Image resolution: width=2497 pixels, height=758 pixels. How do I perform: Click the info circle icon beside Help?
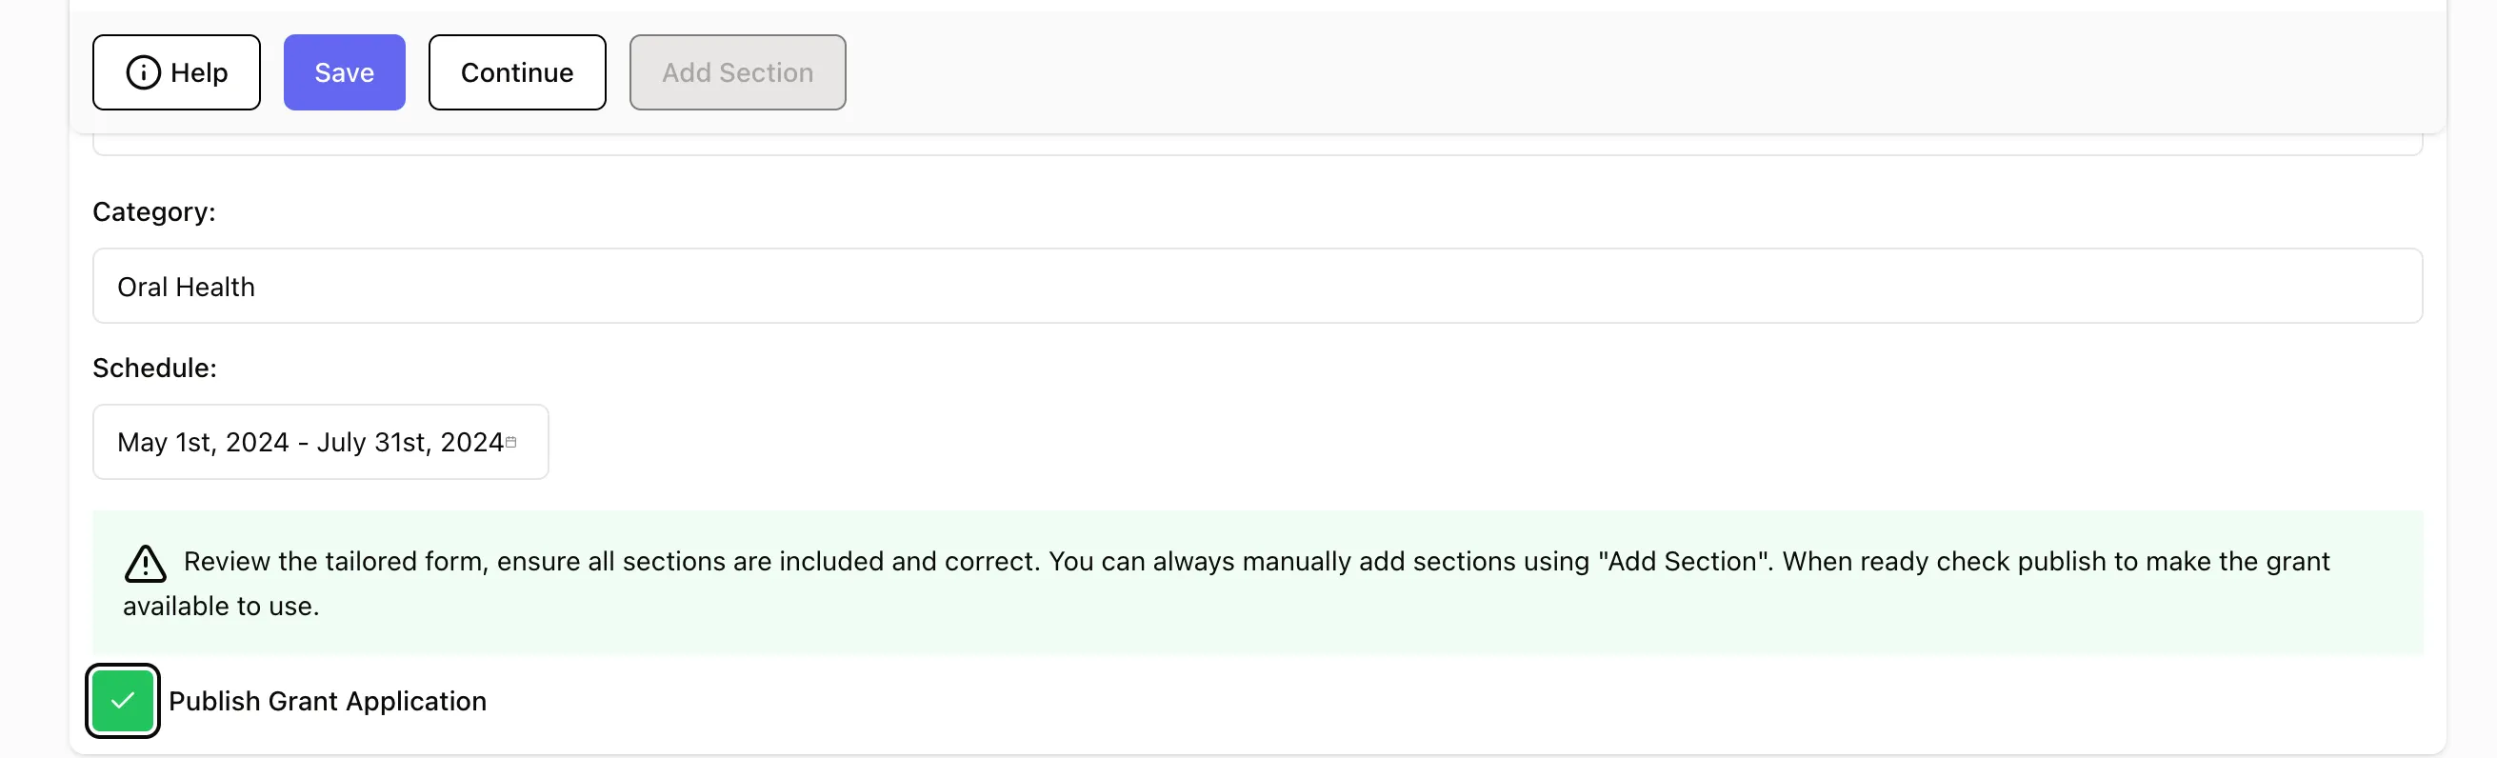pyautogui.click(x=144, y=72)
